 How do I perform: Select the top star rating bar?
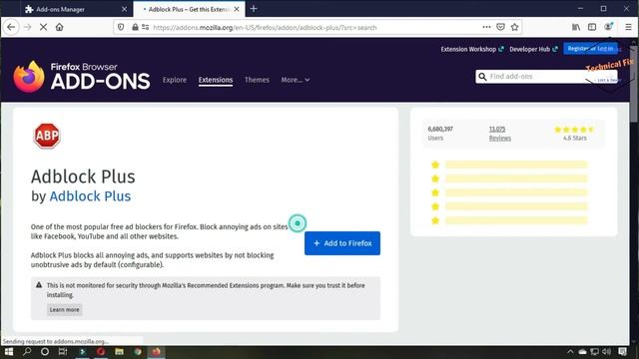click(x=516, y=165)
